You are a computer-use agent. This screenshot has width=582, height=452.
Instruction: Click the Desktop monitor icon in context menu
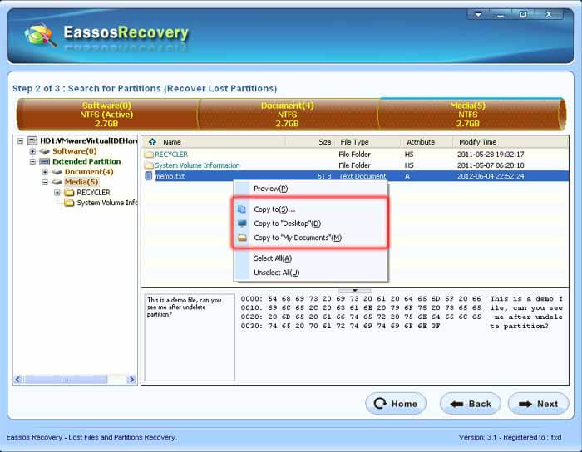pyautogui.click(x=242, y=224)
